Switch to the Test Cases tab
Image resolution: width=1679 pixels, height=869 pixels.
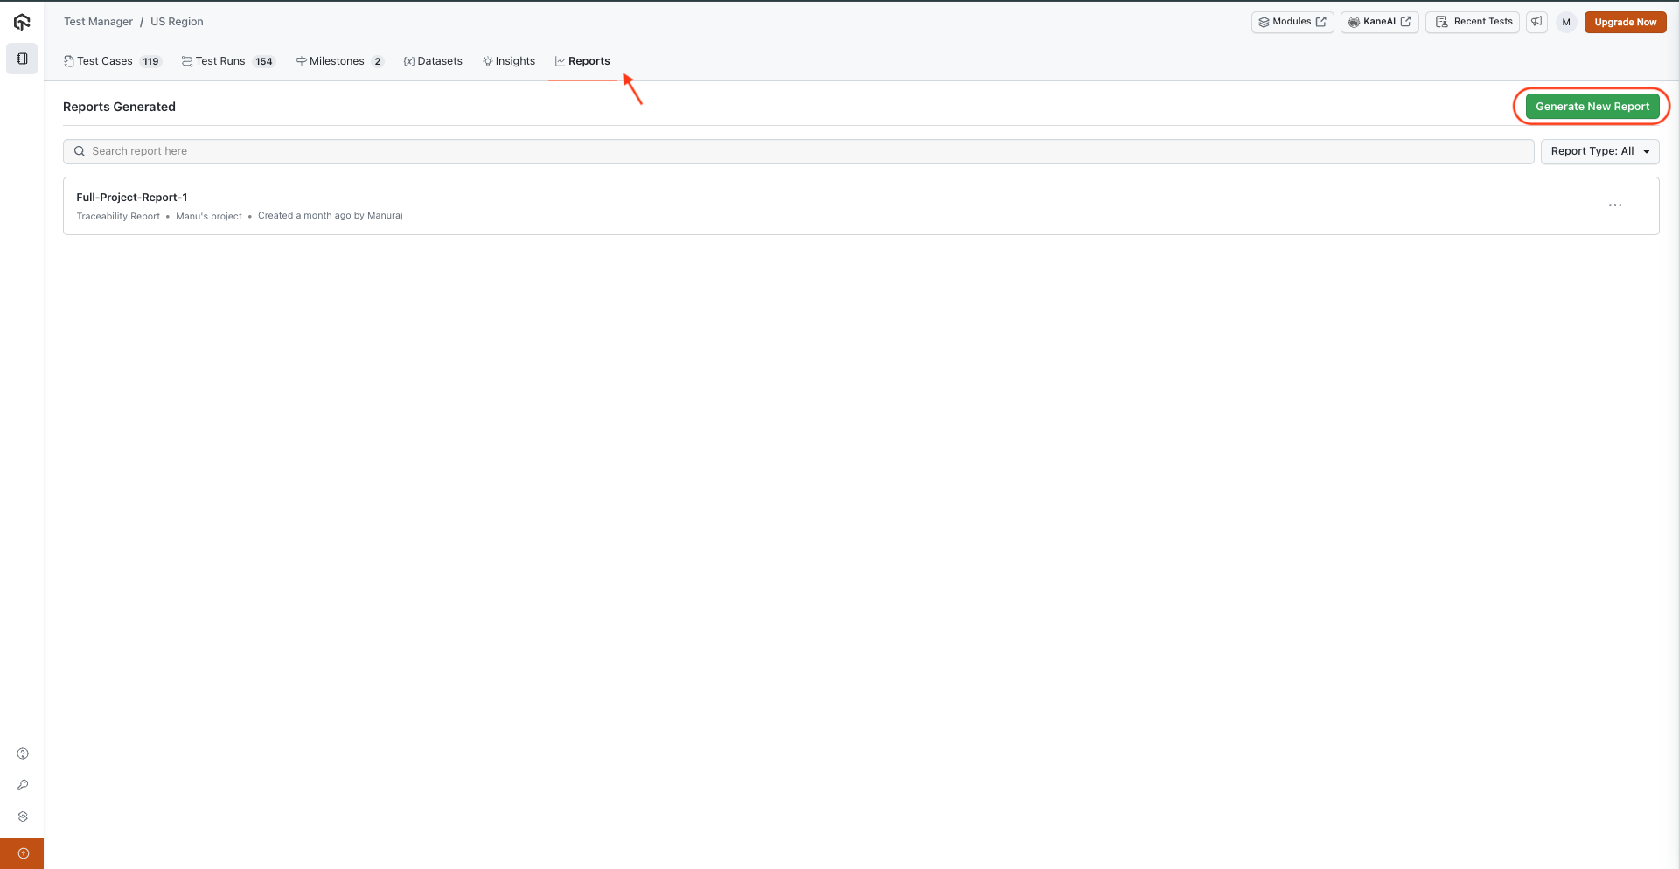pos(104,61)
